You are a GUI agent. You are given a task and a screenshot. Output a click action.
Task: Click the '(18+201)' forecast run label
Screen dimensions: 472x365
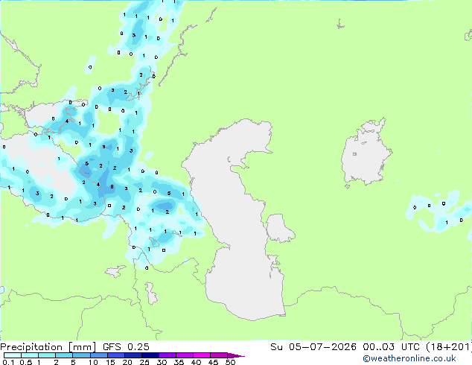pos(449,347)
